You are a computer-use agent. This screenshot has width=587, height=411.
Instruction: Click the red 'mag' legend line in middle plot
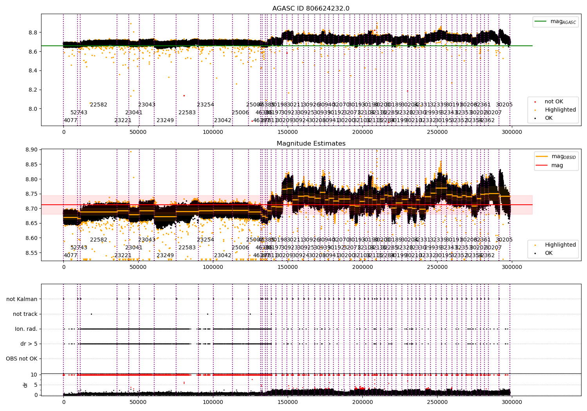(x=542, y=166)
